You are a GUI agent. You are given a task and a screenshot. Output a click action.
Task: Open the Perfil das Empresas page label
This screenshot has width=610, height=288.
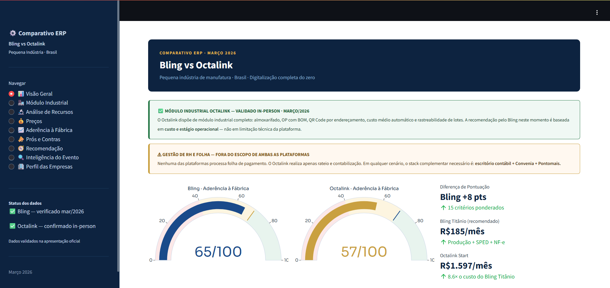click(x=49, y=167)
